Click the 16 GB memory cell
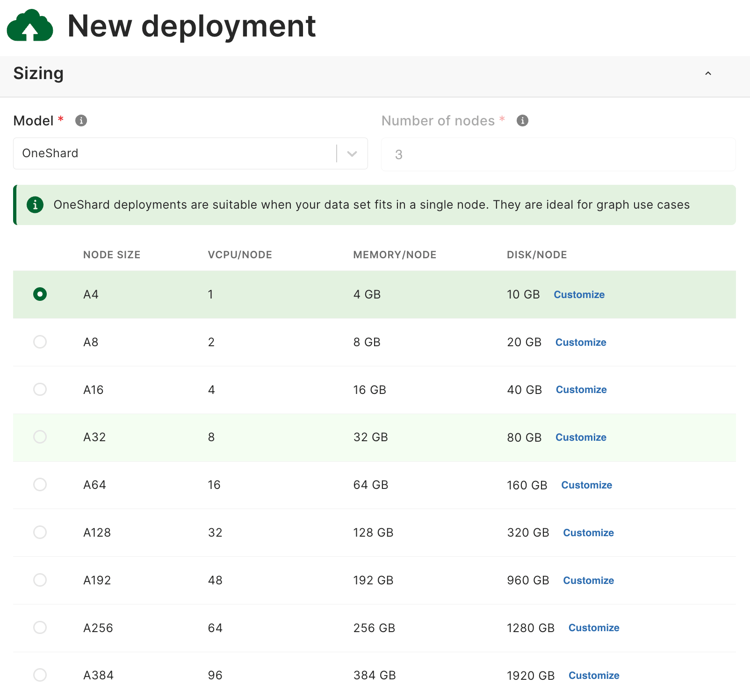Viewport: 750px width, 699px height. 370,390
